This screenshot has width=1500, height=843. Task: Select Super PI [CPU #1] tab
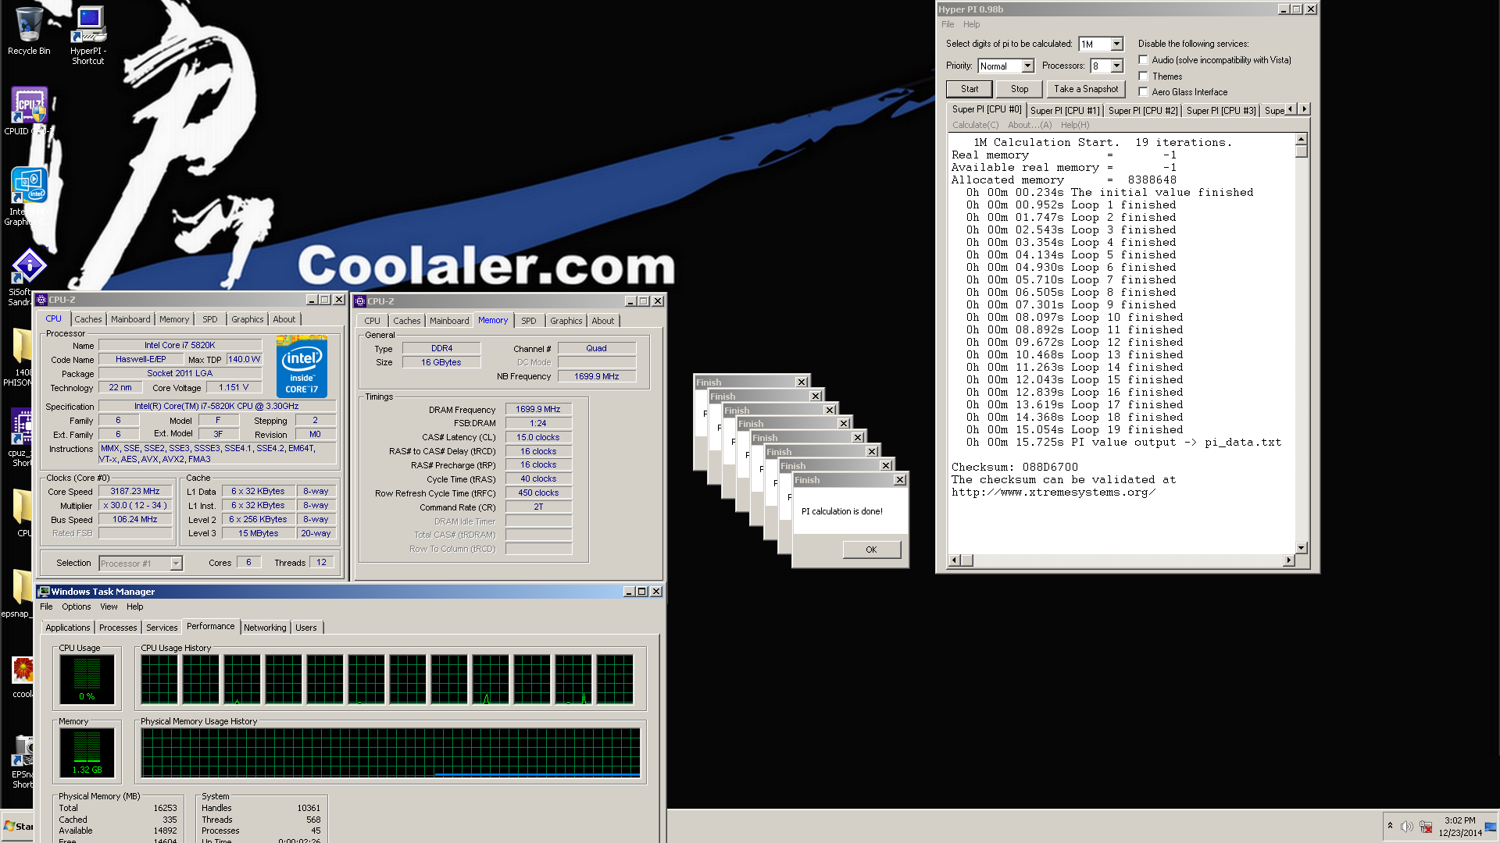1064,111
